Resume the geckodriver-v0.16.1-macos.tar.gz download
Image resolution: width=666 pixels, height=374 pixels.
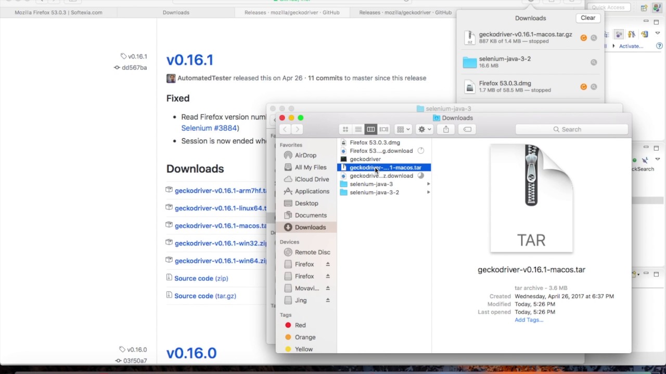tap(583, 38)
